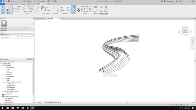The width and height of the screenshot is (196, 110).
Task: Collapse the Floor Plans tree node
Action: pyautogui.click(x=3, y=65)
